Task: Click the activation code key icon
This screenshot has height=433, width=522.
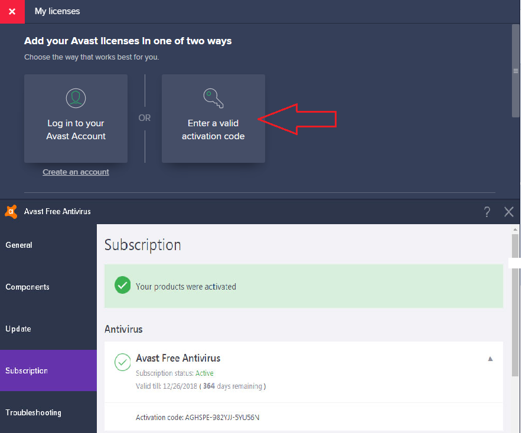Action: [x=213, y=97]
